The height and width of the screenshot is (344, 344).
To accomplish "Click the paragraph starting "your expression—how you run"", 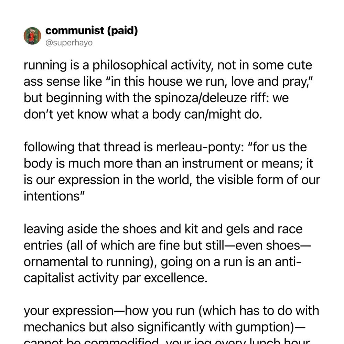I will pyautogui.click(x=171, y=324).
